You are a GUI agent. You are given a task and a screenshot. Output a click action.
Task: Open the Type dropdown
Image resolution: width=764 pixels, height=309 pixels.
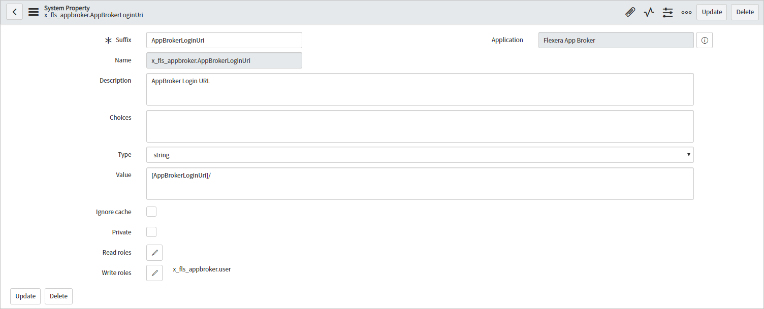420,155
